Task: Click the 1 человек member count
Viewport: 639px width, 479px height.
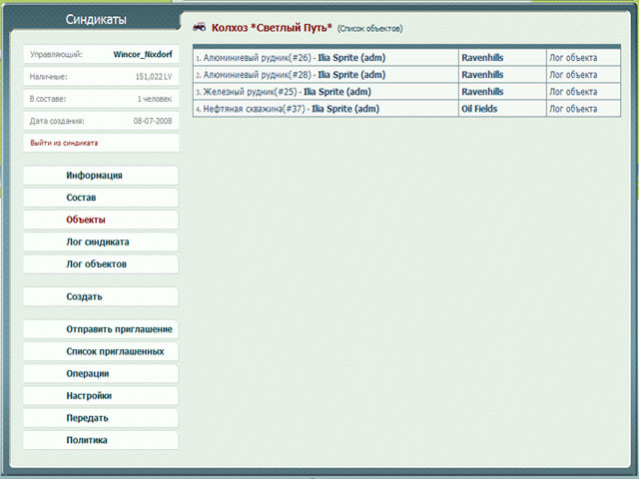Action: point(155,99)
